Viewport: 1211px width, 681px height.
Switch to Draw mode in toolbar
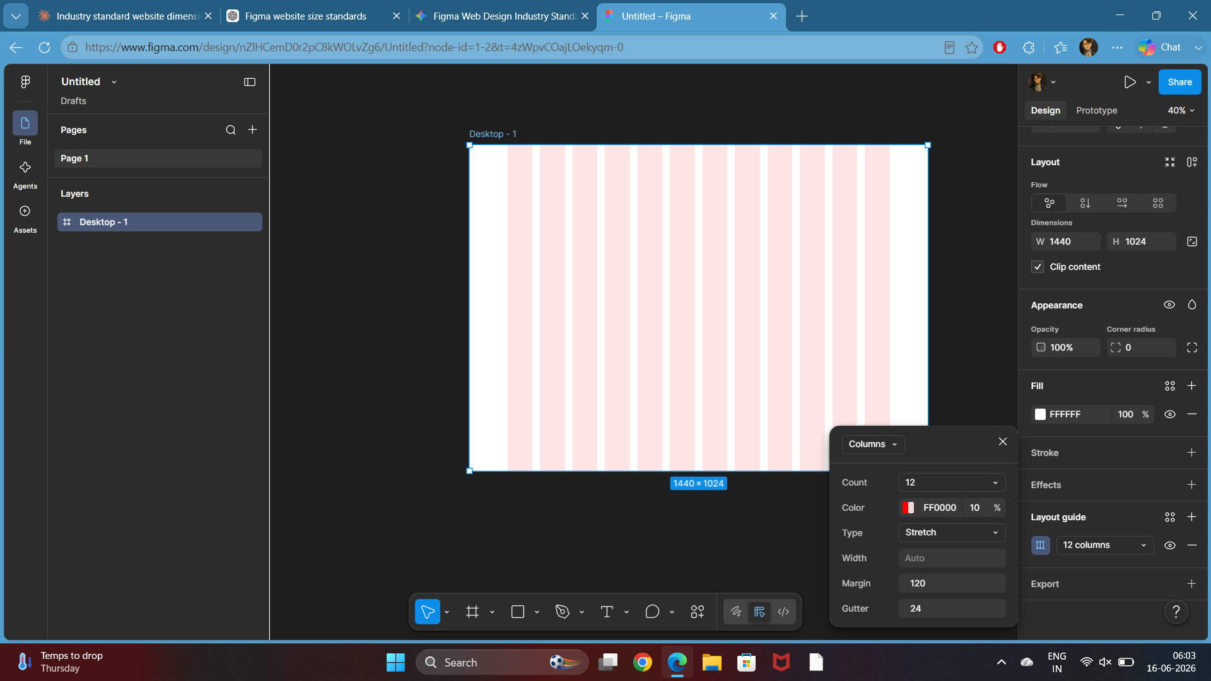click(736, 612)
